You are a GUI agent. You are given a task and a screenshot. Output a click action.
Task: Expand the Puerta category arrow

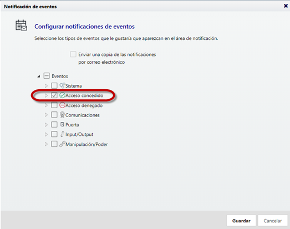point(46,125)
